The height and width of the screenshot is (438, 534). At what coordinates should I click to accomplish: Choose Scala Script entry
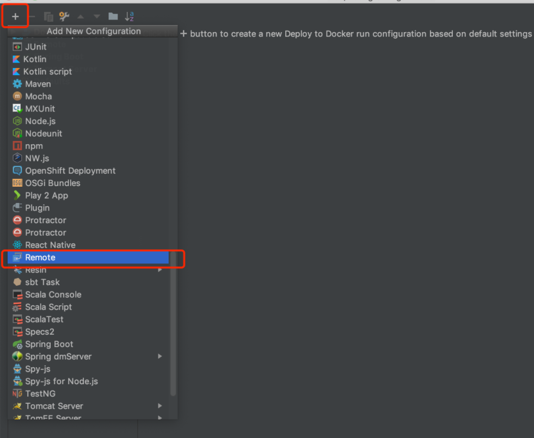[x=88, y=307]
